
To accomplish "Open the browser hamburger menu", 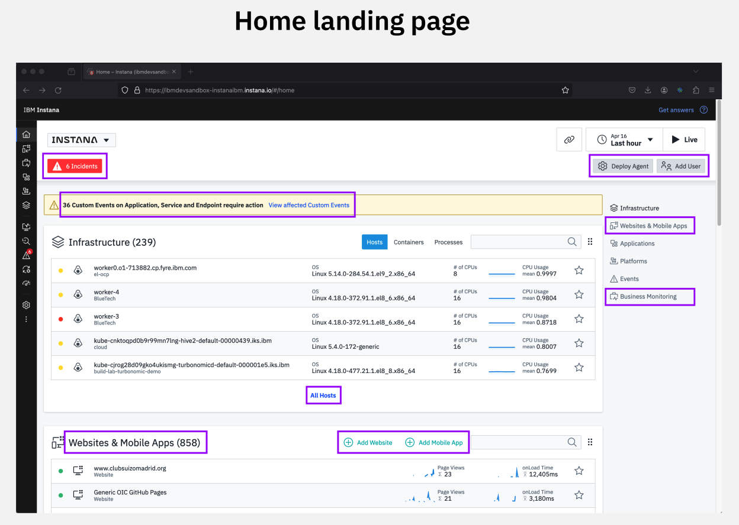I will pos(711,90).
